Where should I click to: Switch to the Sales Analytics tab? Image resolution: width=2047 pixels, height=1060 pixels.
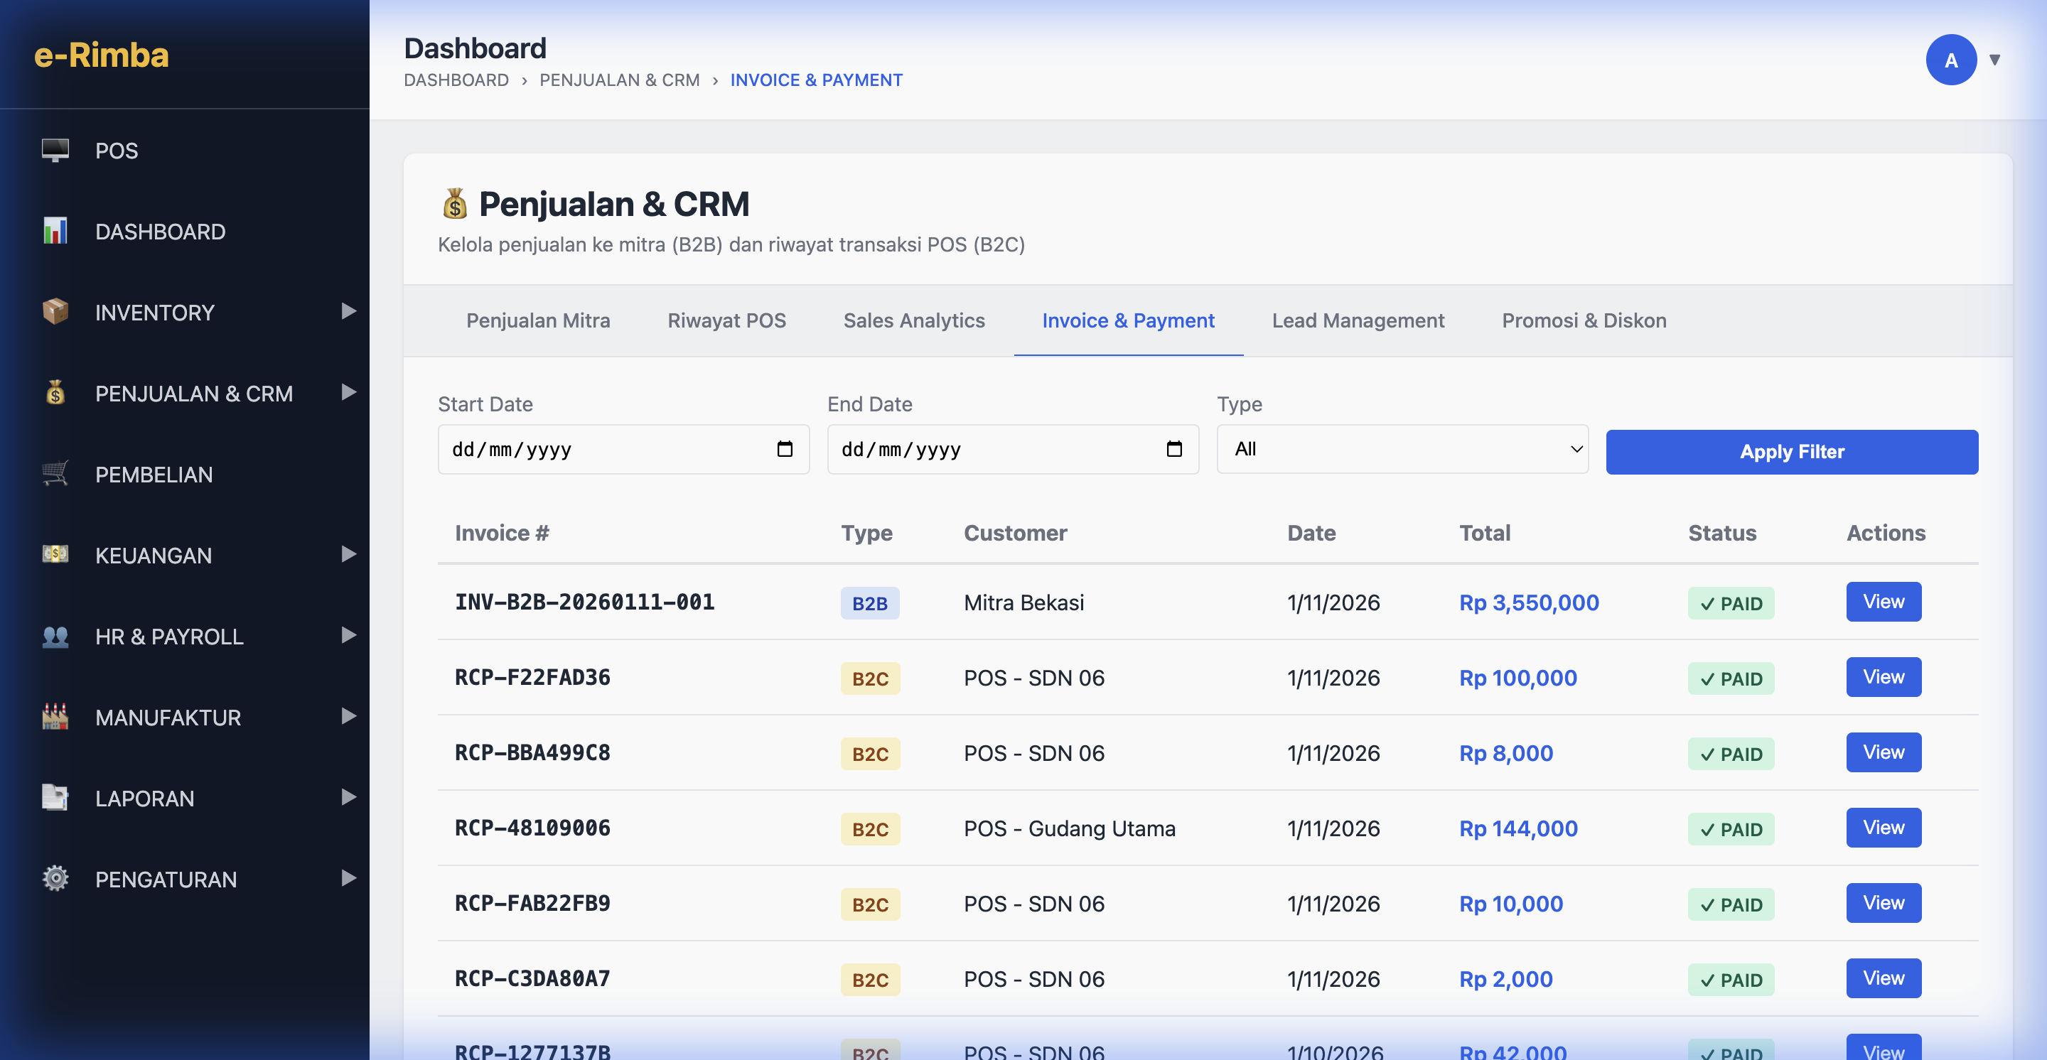pos(914,321)
